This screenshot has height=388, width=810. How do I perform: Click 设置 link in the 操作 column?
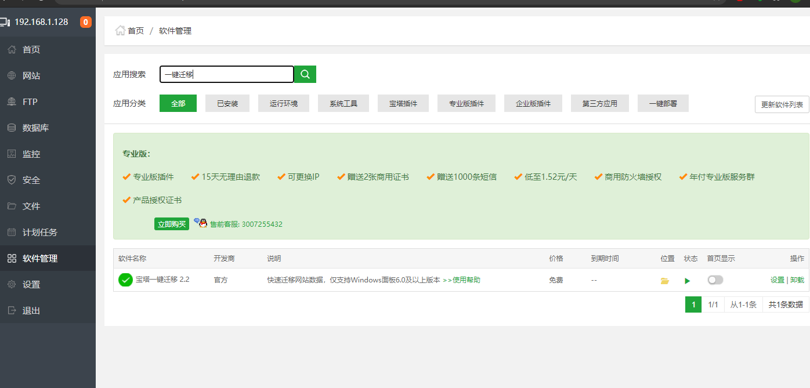point(778,280)
